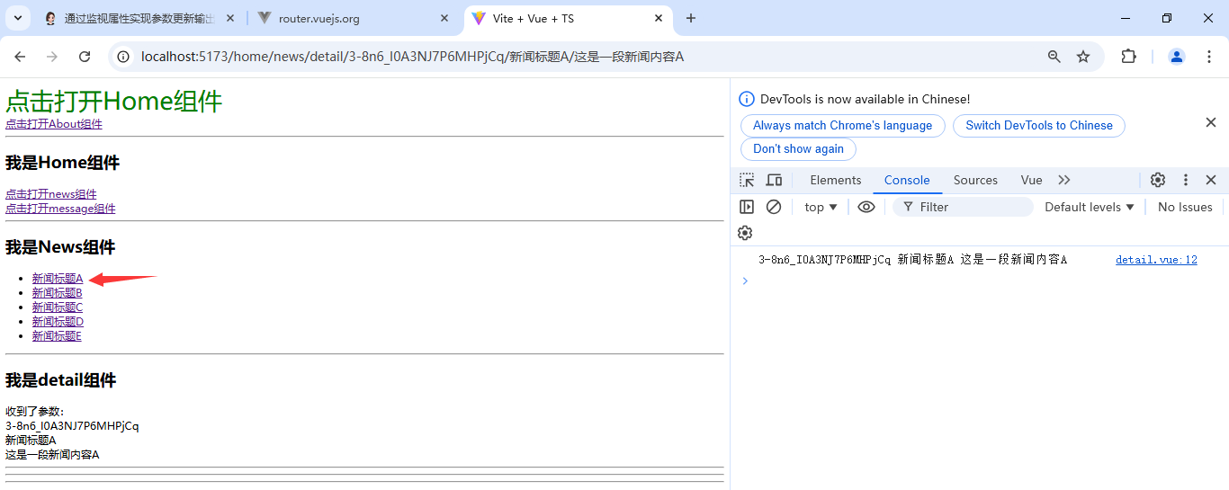This screenshot has height=490, width=1229.
Task: View site information icon in address bar
Action: tap(124, 57)
